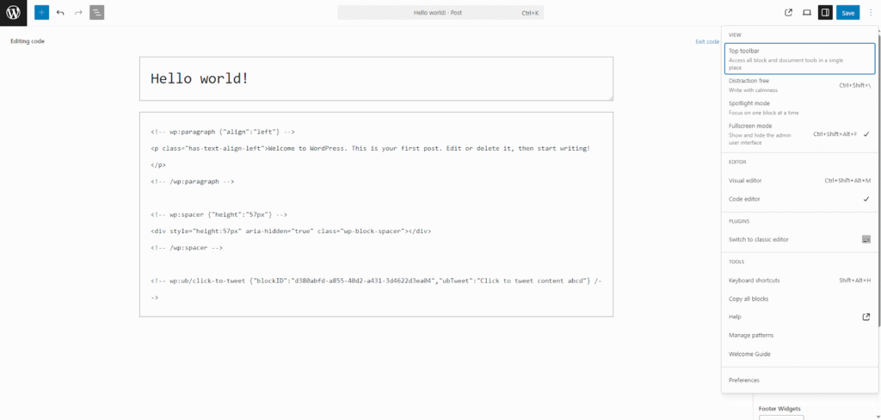Click the Exit code editor link

tap(707, 41)
